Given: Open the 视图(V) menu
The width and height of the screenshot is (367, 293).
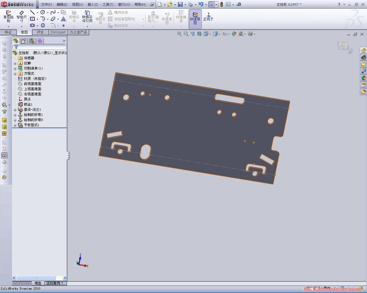Looking at the screenshot, I should 77,4.
